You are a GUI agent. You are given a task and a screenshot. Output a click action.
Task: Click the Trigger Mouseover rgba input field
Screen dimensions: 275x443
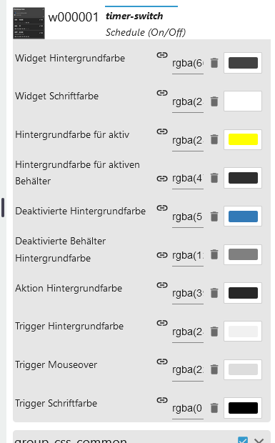click(x=188, y=370)
